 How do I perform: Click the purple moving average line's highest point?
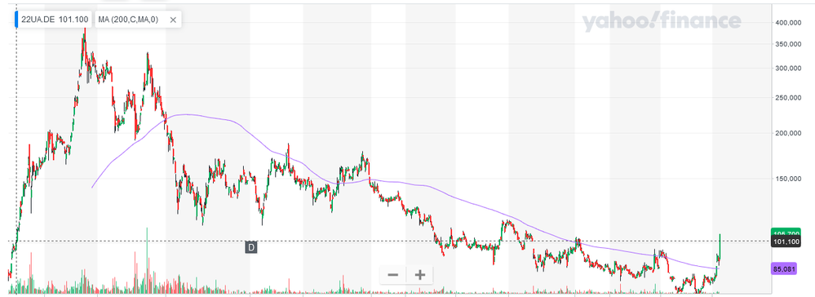click(x=184, y=114)
